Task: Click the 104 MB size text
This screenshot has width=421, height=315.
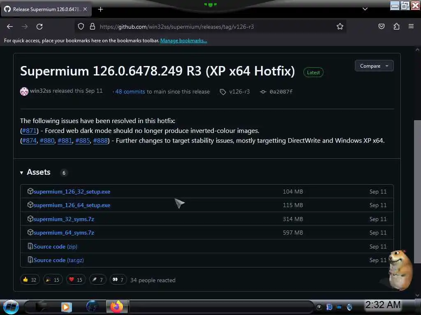Action: (293, 192)
